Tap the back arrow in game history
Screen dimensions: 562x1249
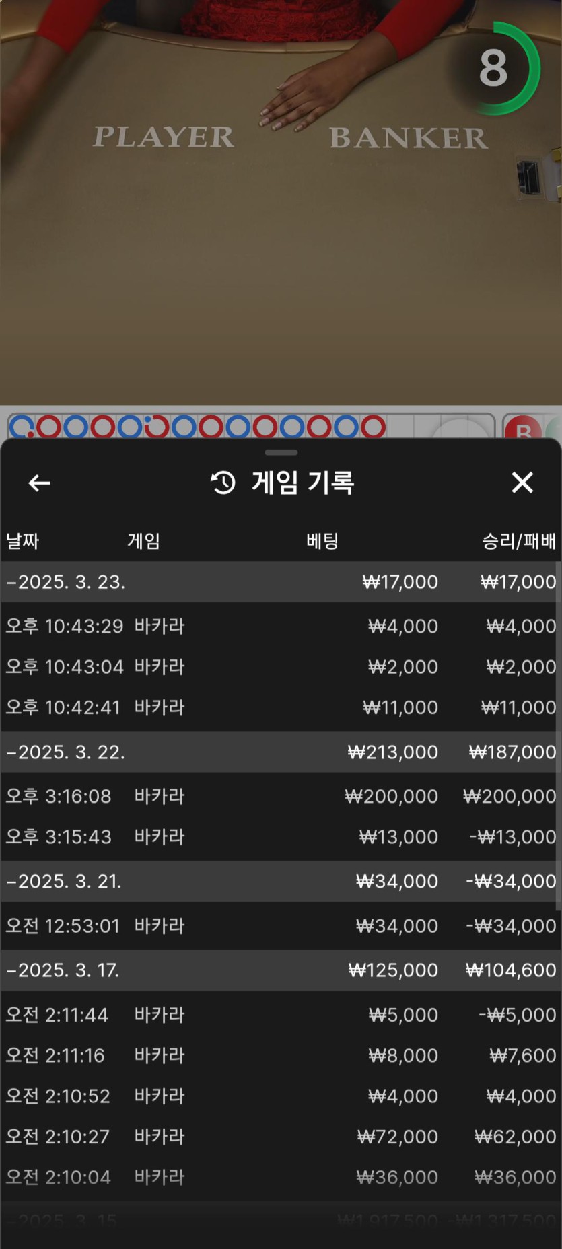39,483
